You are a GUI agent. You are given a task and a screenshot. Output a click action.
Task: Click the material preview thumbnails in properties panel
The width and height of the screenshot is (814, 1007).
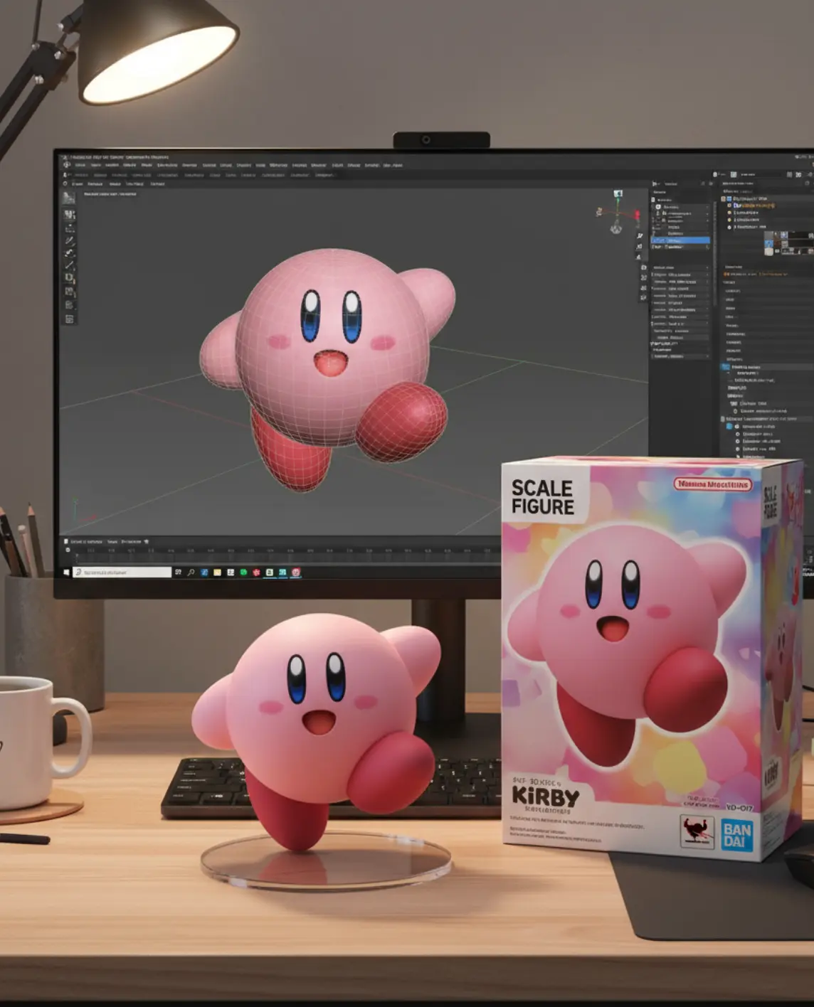pos(789,243)
